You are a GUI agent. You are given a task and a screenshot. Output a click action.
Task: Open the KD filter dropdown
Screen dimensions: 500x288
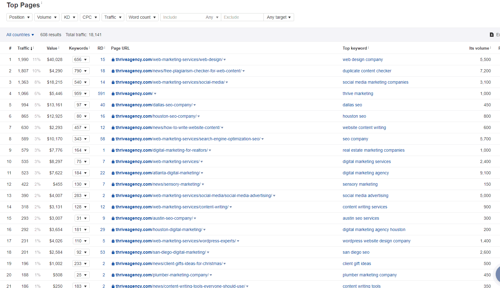69,17
